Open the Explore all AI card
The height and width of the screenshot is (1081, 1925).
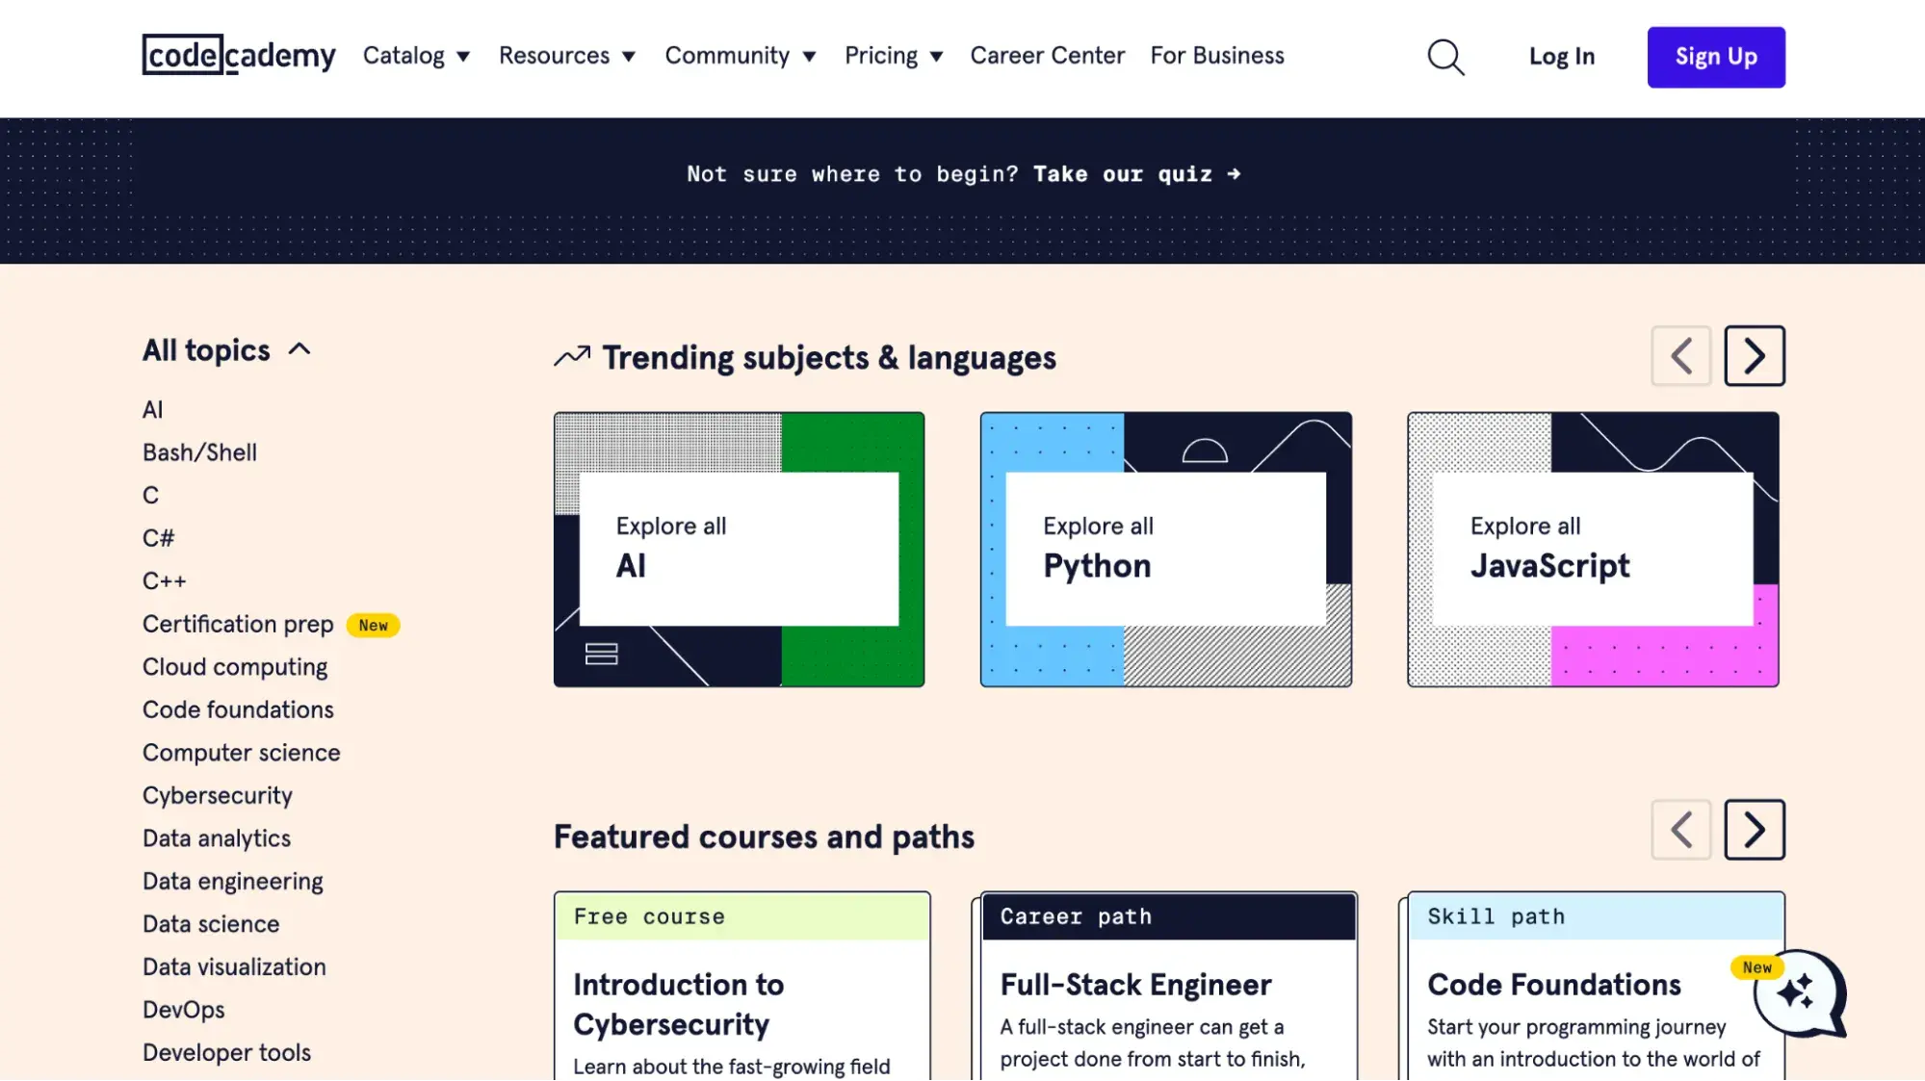(739, 550)
